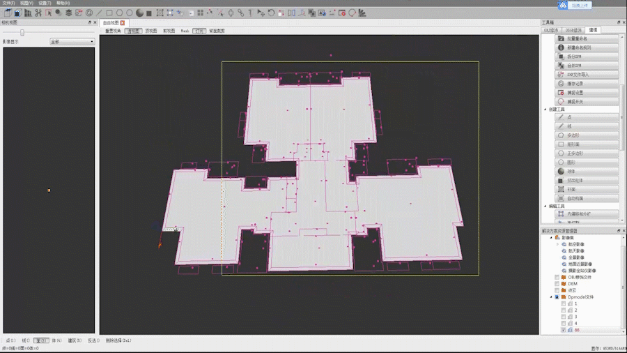Adjust the camera view slider handle

point(22,32)
